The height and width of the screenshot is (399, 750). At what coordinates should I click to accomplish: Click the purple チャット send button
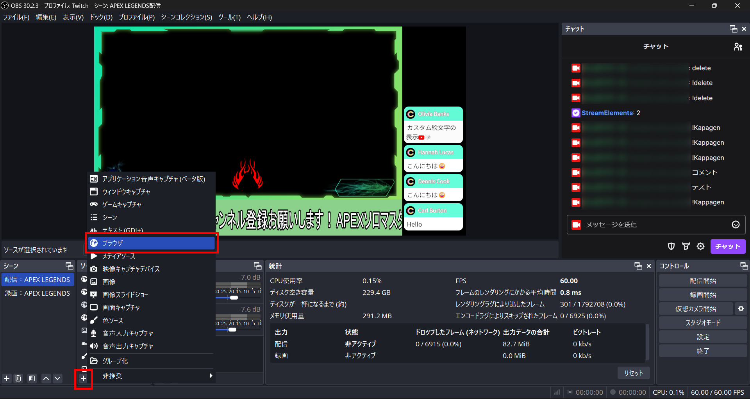coord(728,246)
